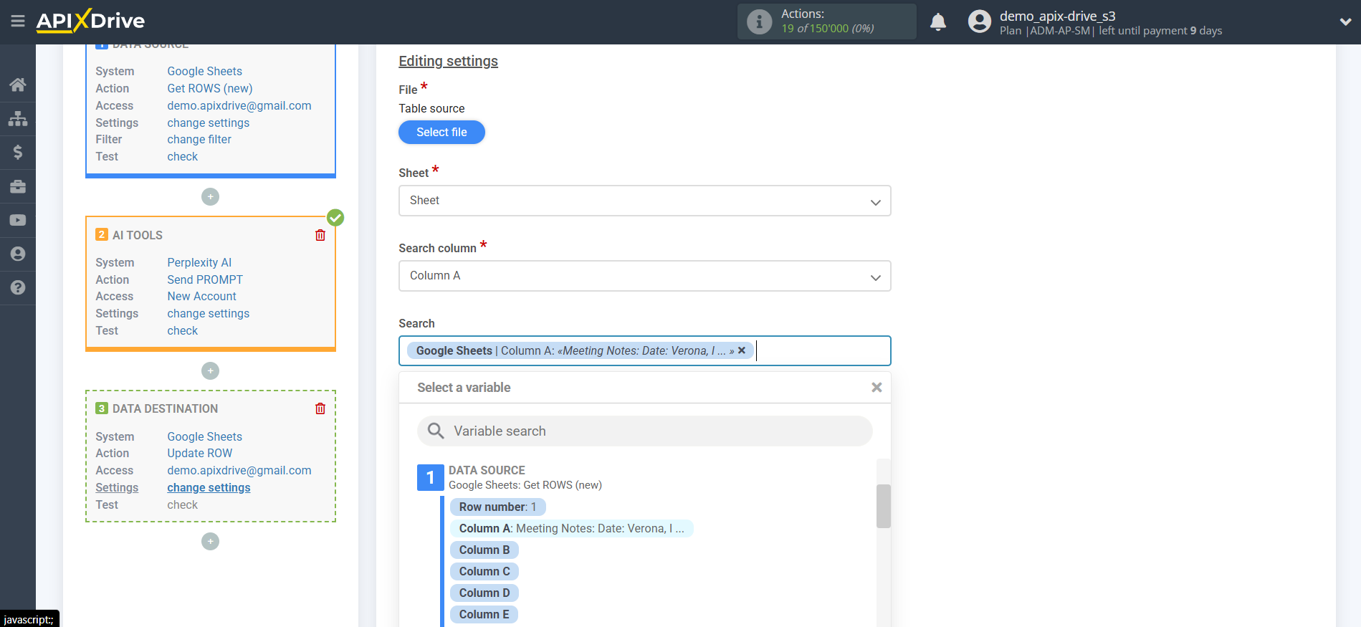Viewport: 1361px width, 627px height.
Task: Open Data Destination change settings link
Action: point(209,487)
